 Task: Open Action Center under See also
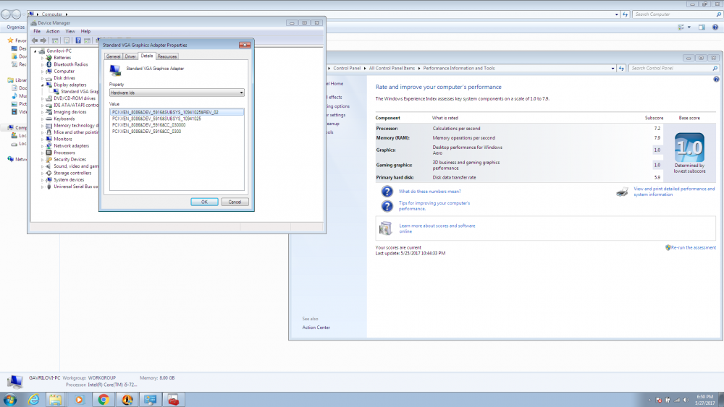click(316, 327)
